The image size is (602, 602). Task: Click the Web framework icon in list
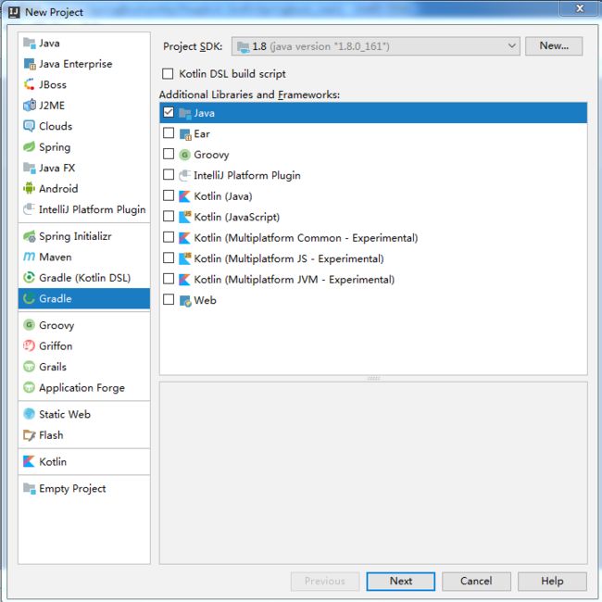[x=185, y=301]
